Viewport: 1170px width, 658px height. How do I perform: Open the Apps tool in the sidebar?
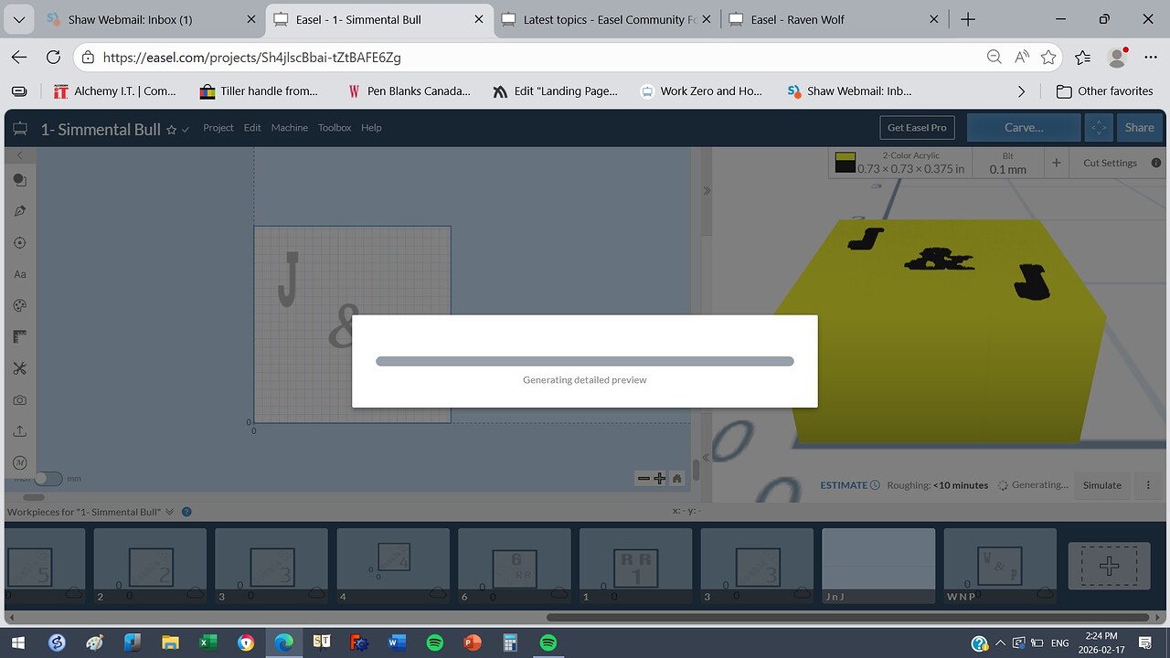click(x=19, y=367)
